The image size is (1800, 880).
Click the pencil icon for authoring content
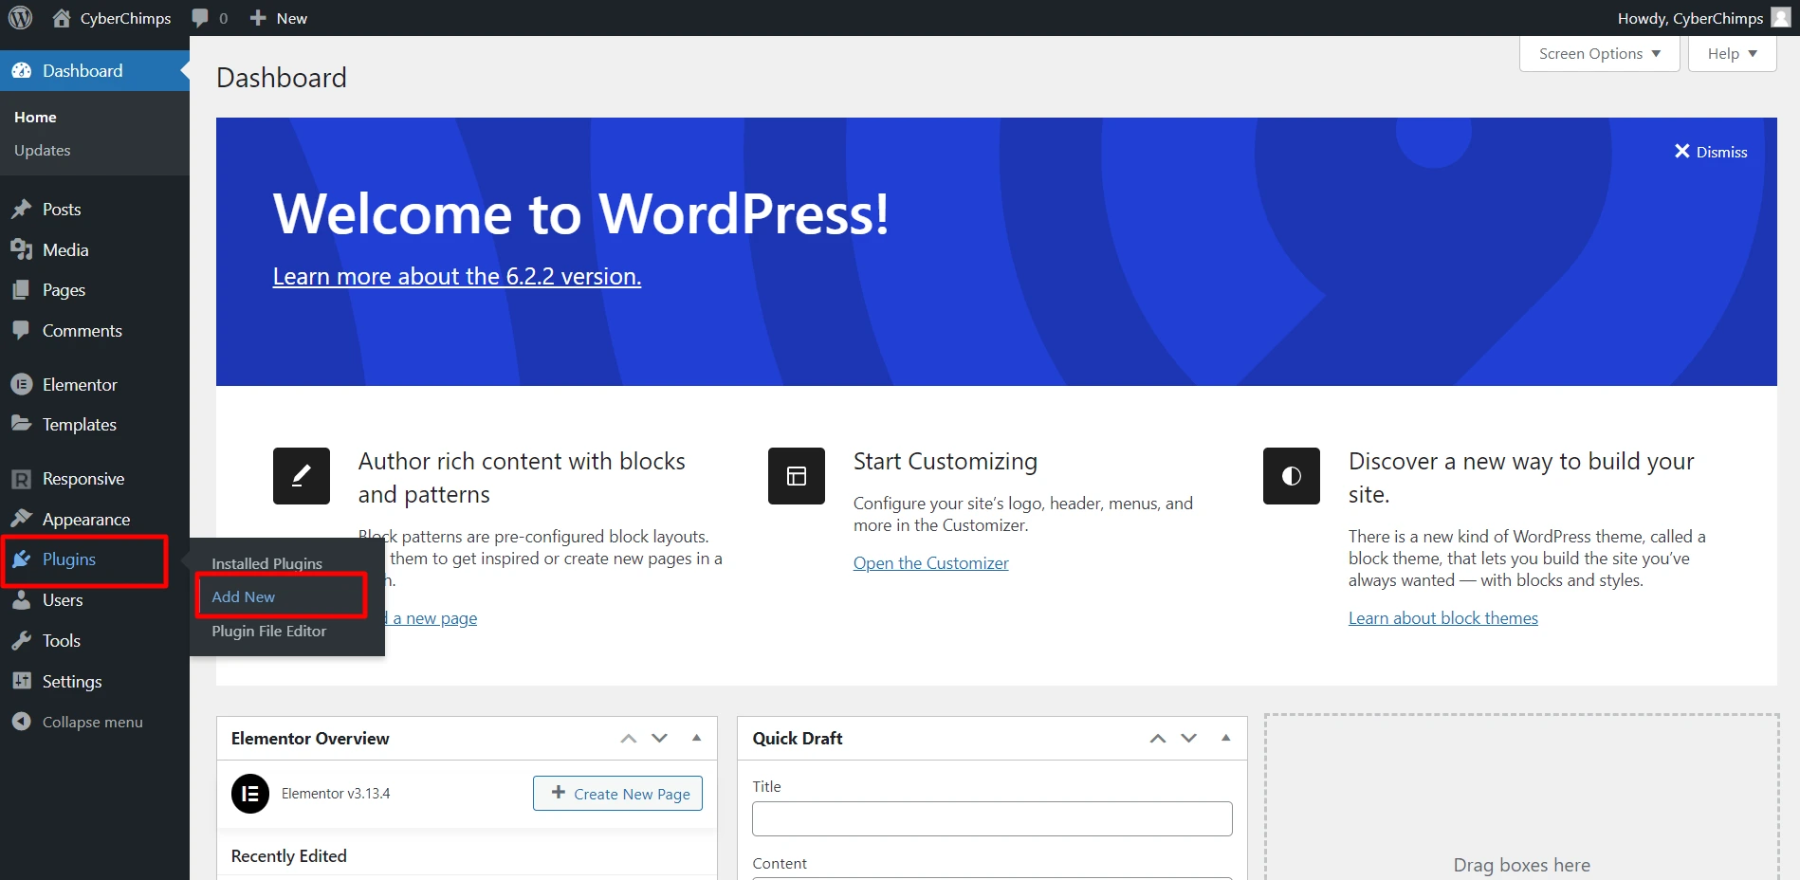point(302,476)
